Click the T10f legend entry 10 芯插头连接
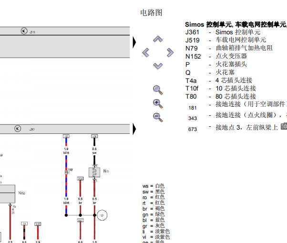This screenshot has width=287, height=243. 221,88
